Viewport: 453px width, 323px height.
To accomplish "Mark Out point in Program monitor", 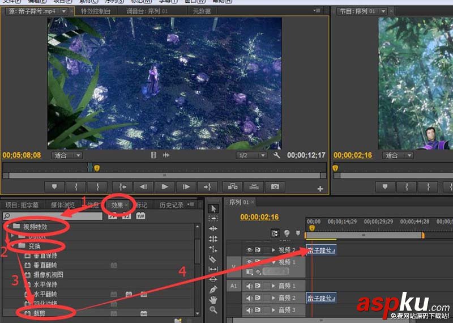I will click(428, 187).
